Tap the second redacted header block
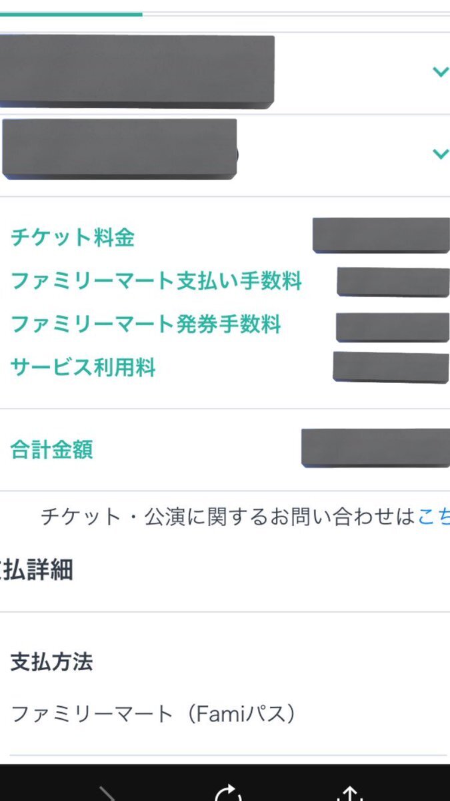This screenshot has height=801, width=450. 119,148
